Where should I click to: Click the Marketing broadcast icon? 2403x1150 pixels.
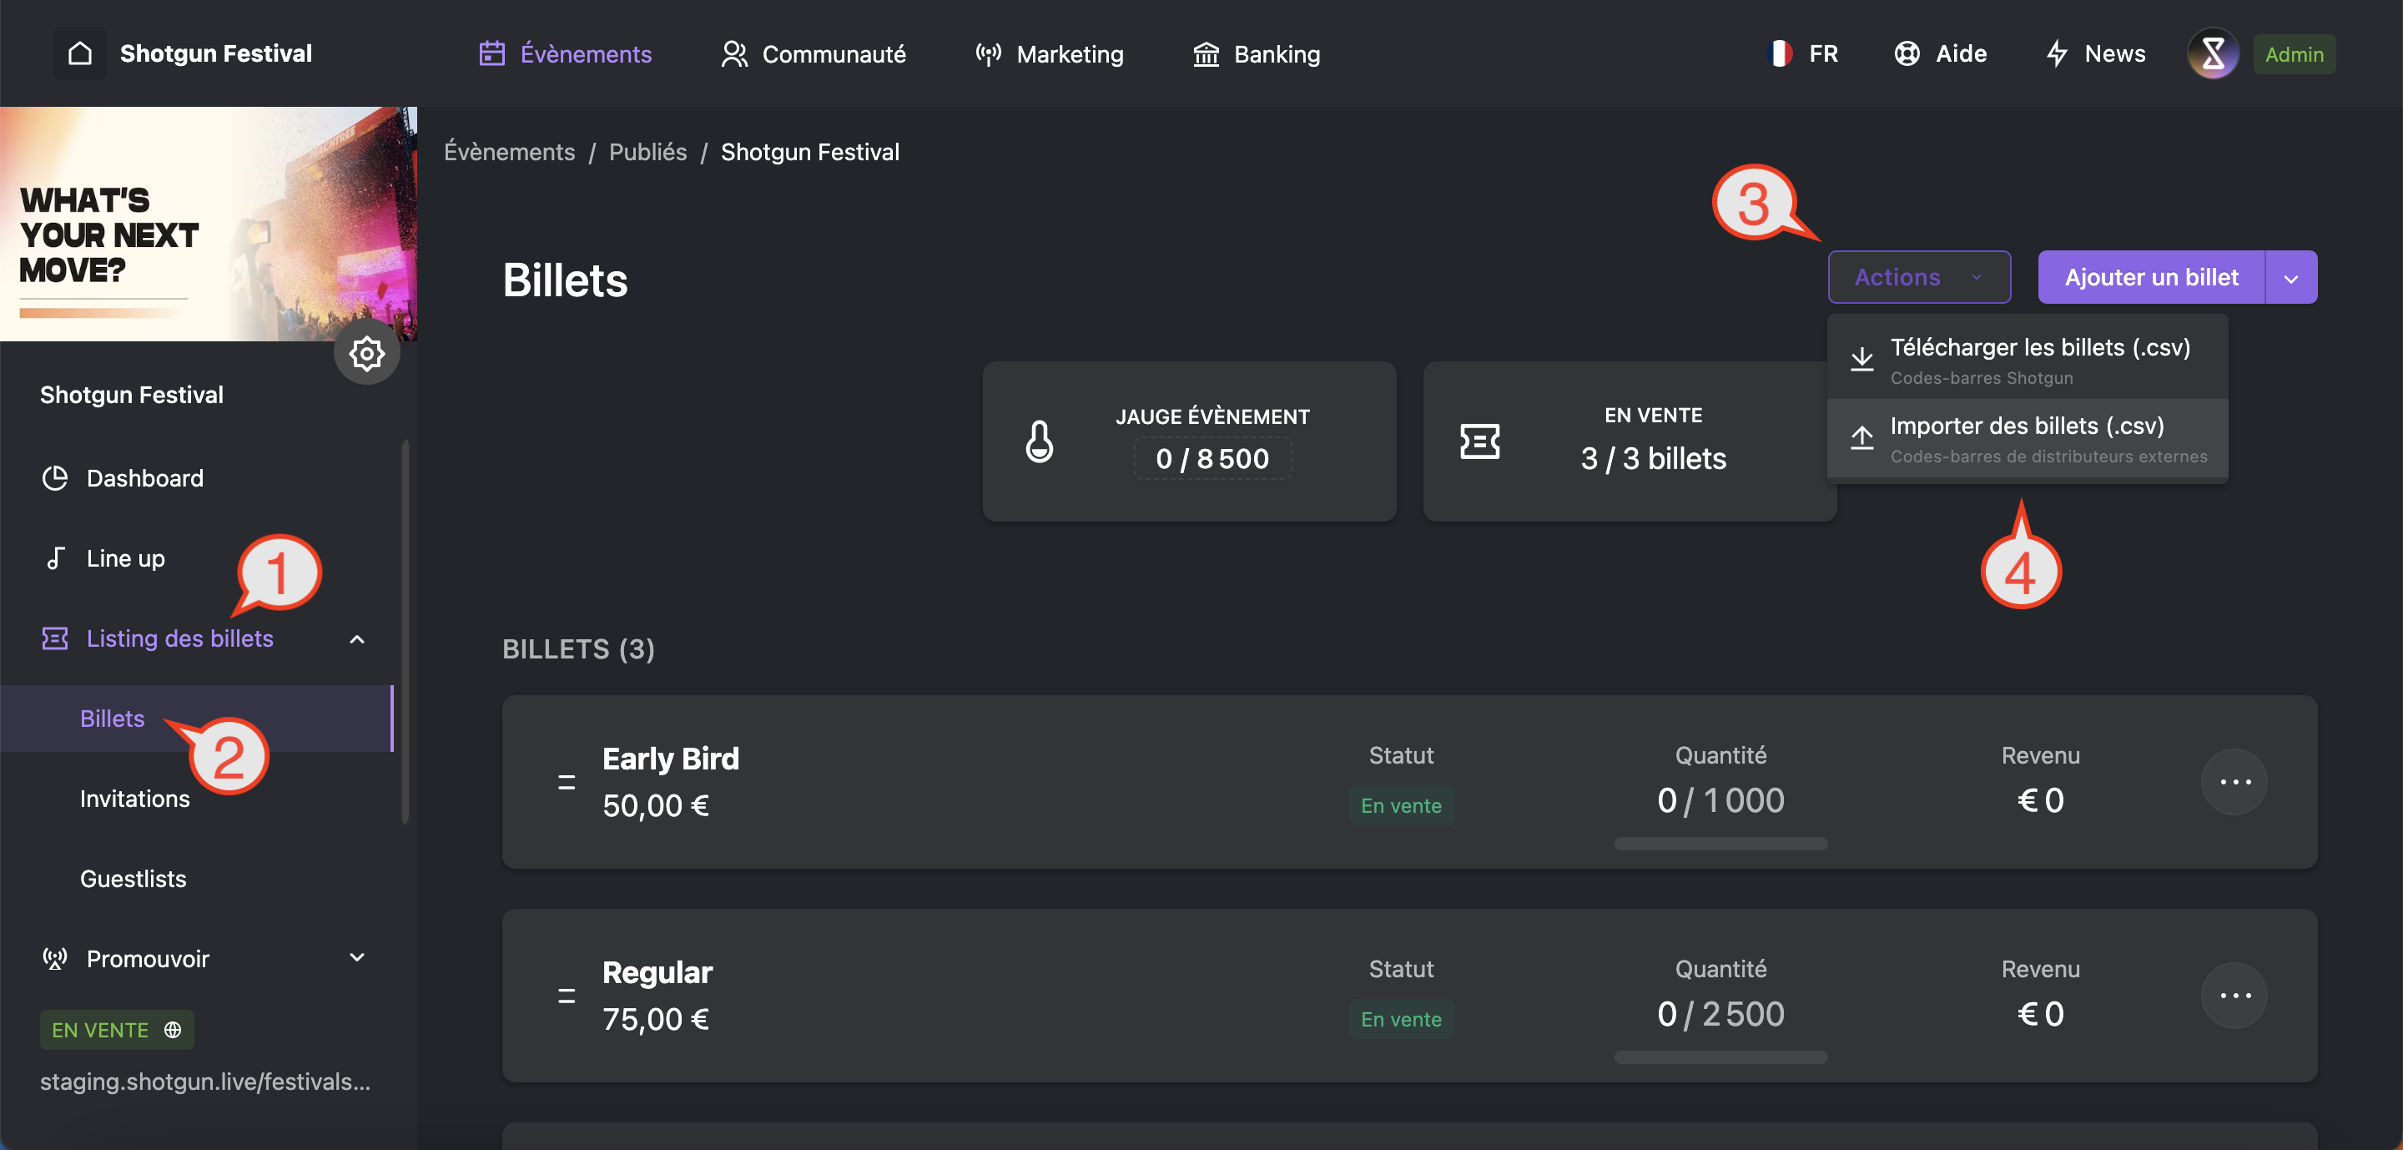pos(988,54)
